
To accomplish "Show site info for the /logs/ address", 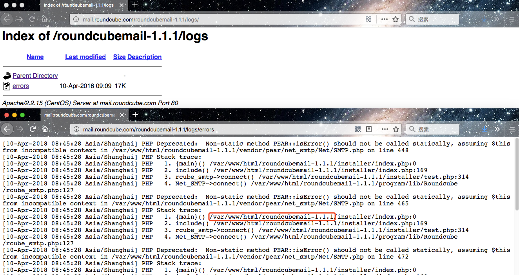I will point(76,19).
